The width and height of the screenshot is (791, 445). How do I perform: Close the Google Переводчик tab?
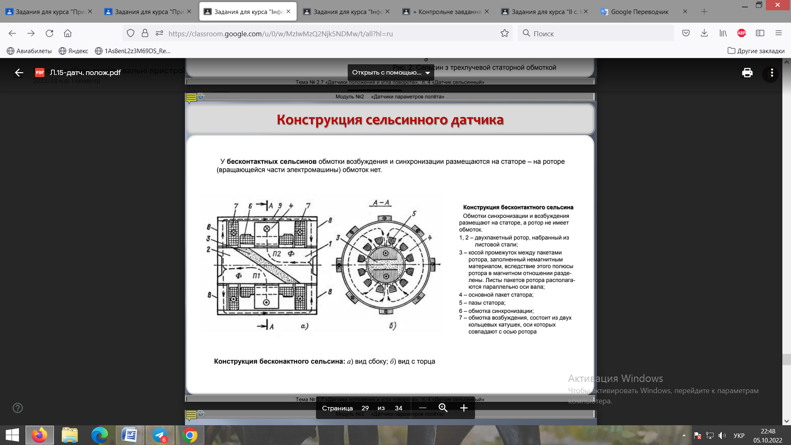coord(685,12)
